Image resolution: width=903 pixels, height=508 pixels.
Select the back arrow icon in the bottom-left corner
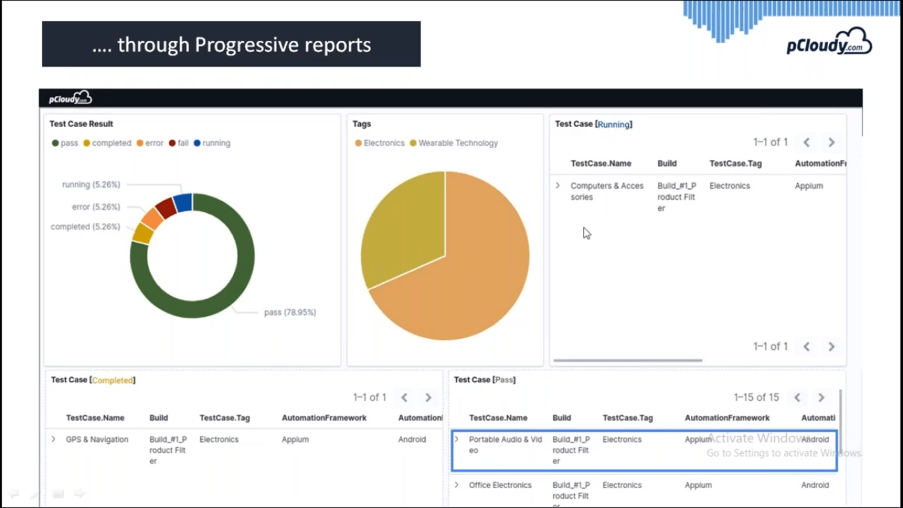tap(13, 493)
